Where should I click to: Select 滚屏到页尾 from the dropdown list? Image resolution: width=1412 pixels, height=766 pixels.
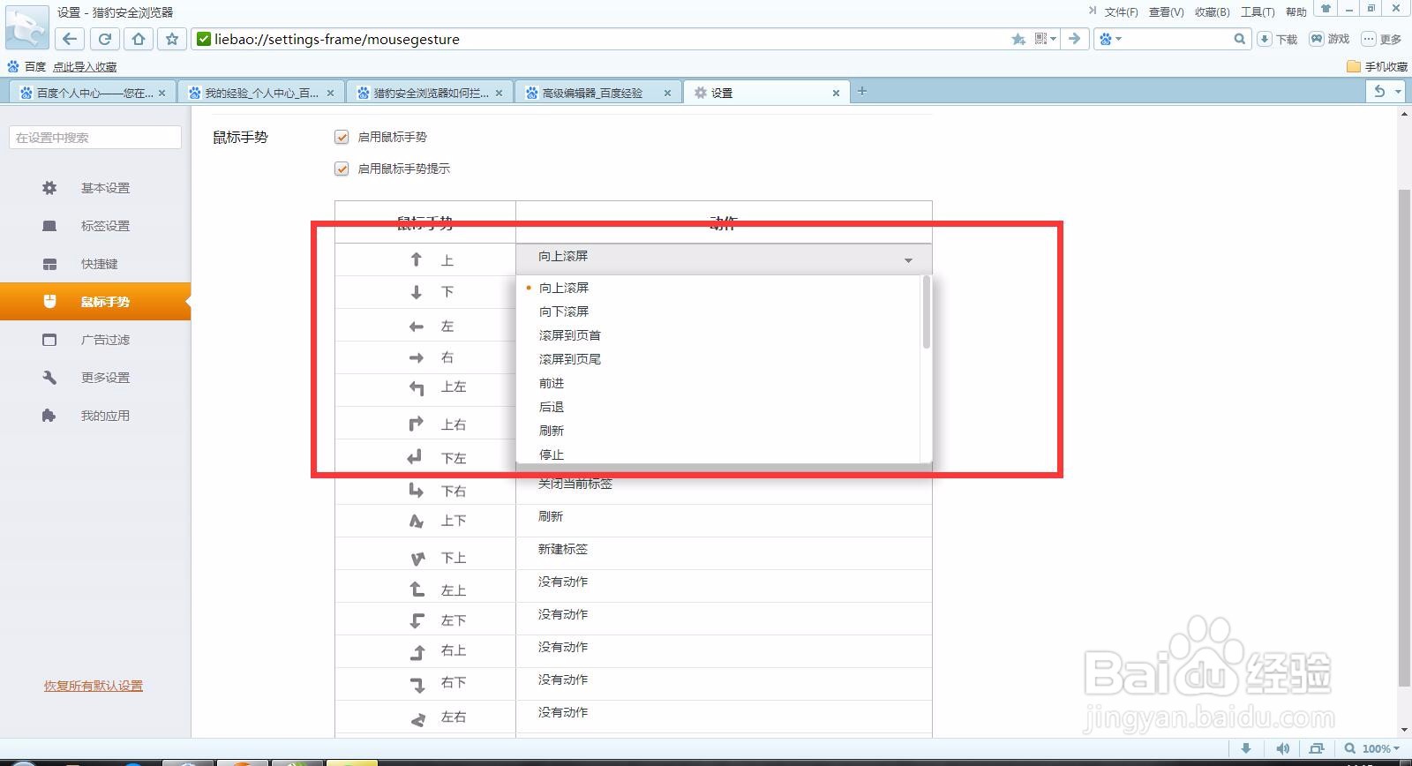tap(718, 359)
